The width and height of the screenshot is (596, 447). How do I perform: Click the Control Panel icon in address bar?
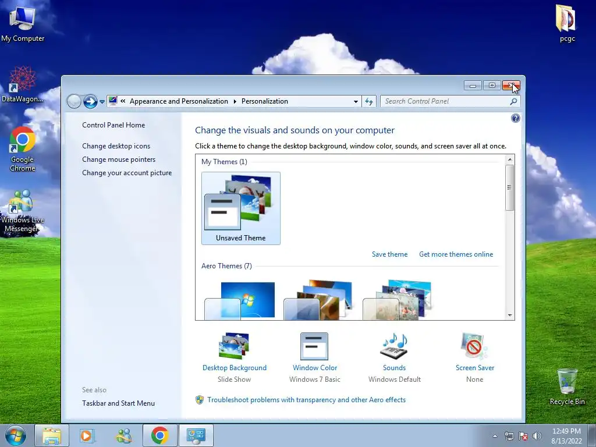113,101
